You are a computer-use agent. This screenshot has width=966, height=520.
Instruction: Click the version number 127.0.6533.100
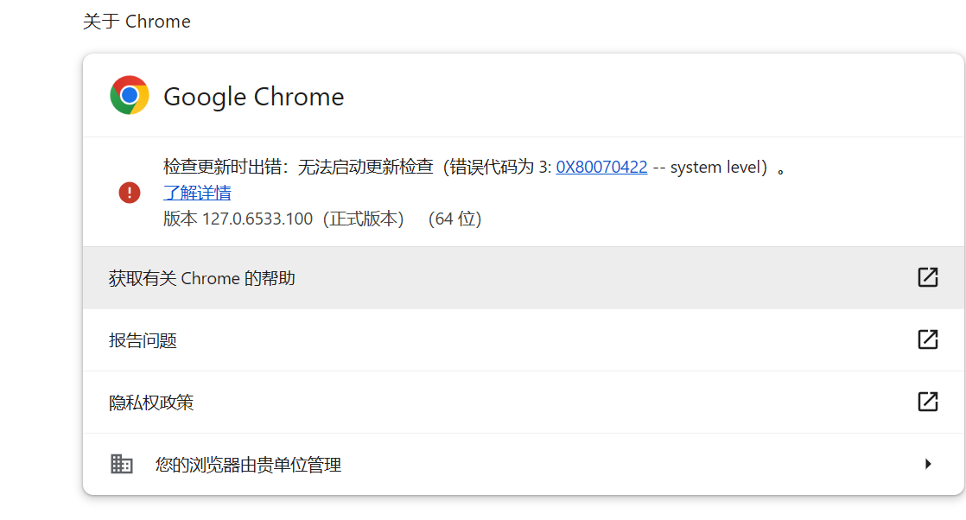257,219
